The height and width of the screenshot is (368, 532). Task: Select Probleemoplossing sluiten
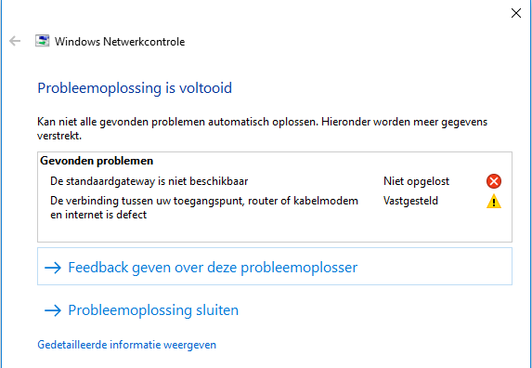pos(141,310)
